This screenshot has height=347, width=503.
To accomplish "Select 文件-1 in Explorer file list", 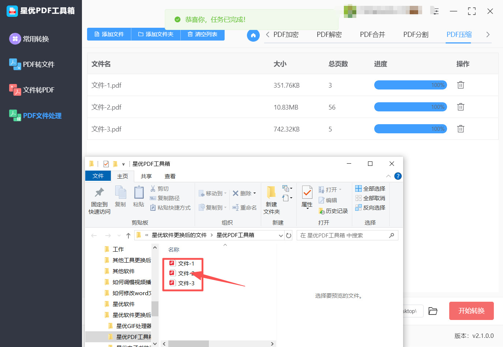I will pos(182,263).
